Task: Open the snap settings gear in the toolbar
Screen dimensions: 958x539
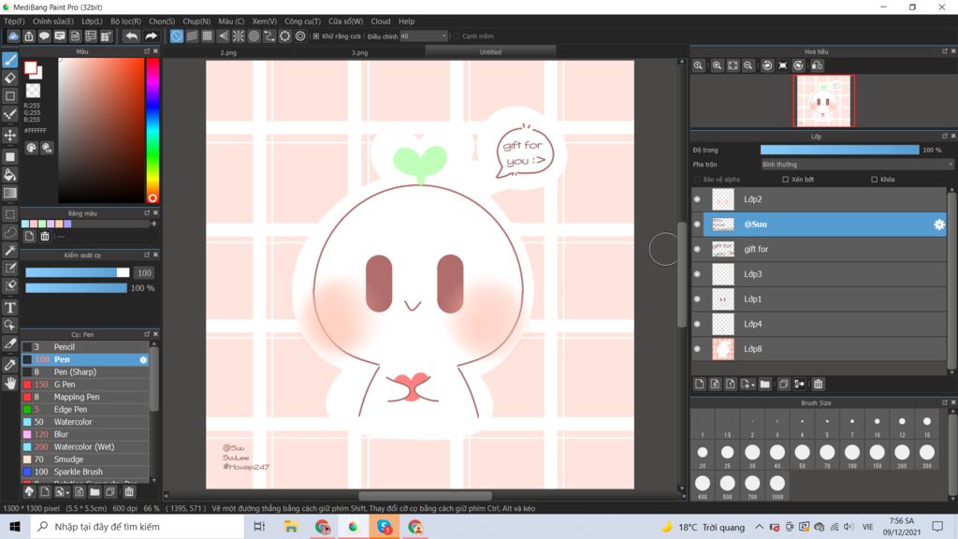Action: tap(300, 36)
